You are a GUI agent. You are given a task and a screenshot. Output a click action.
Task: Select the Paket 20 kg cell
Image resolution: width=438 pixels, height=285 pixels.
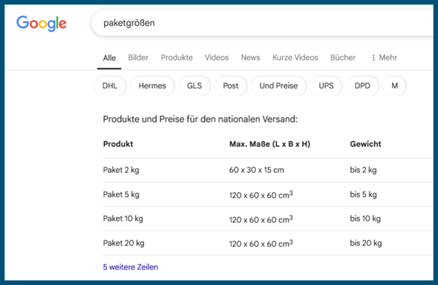[123, 243]
